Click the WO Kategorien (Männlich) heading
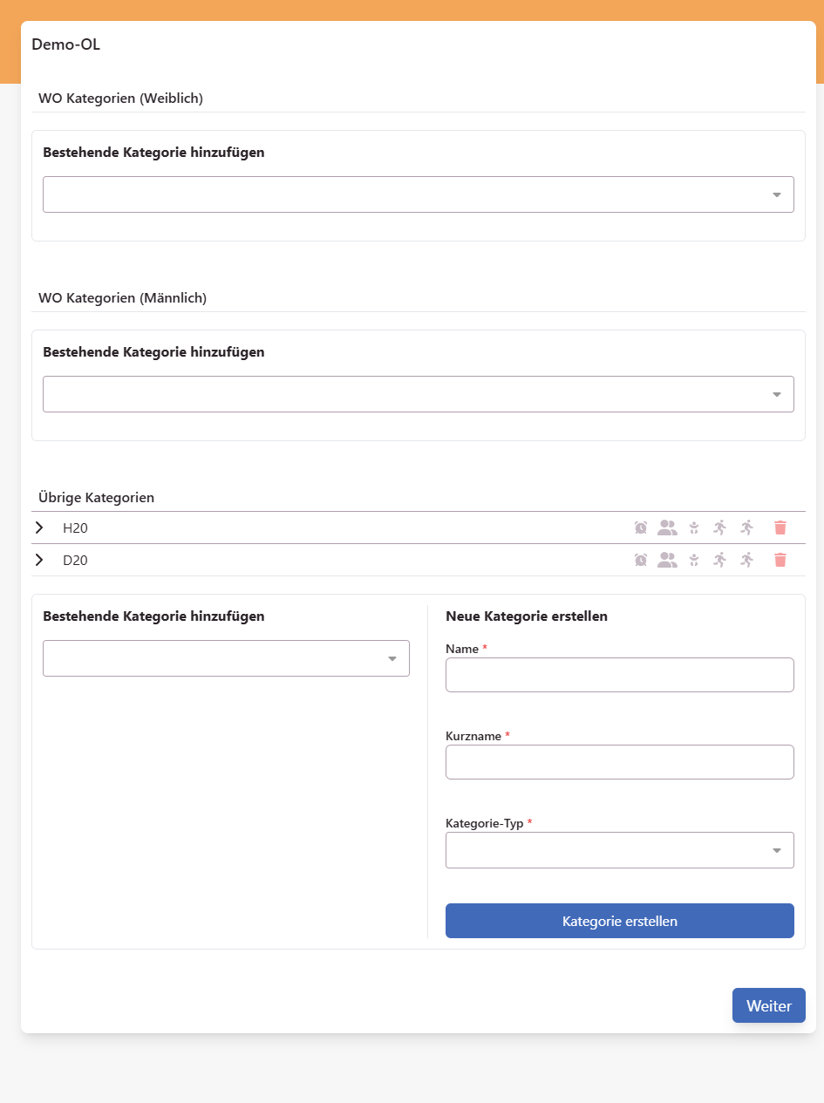 pyautogui.click(x=122, y=298)
